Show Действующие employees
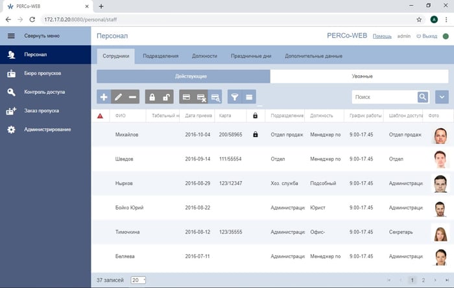 184,76
